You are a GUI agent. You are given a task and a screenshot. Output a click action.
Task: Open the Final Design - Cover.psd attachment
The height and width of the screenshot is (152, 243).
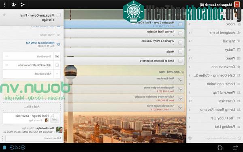coord(32,118)
